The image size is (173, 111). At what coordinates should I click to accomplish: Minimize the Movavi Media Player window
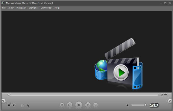(161, 3)
